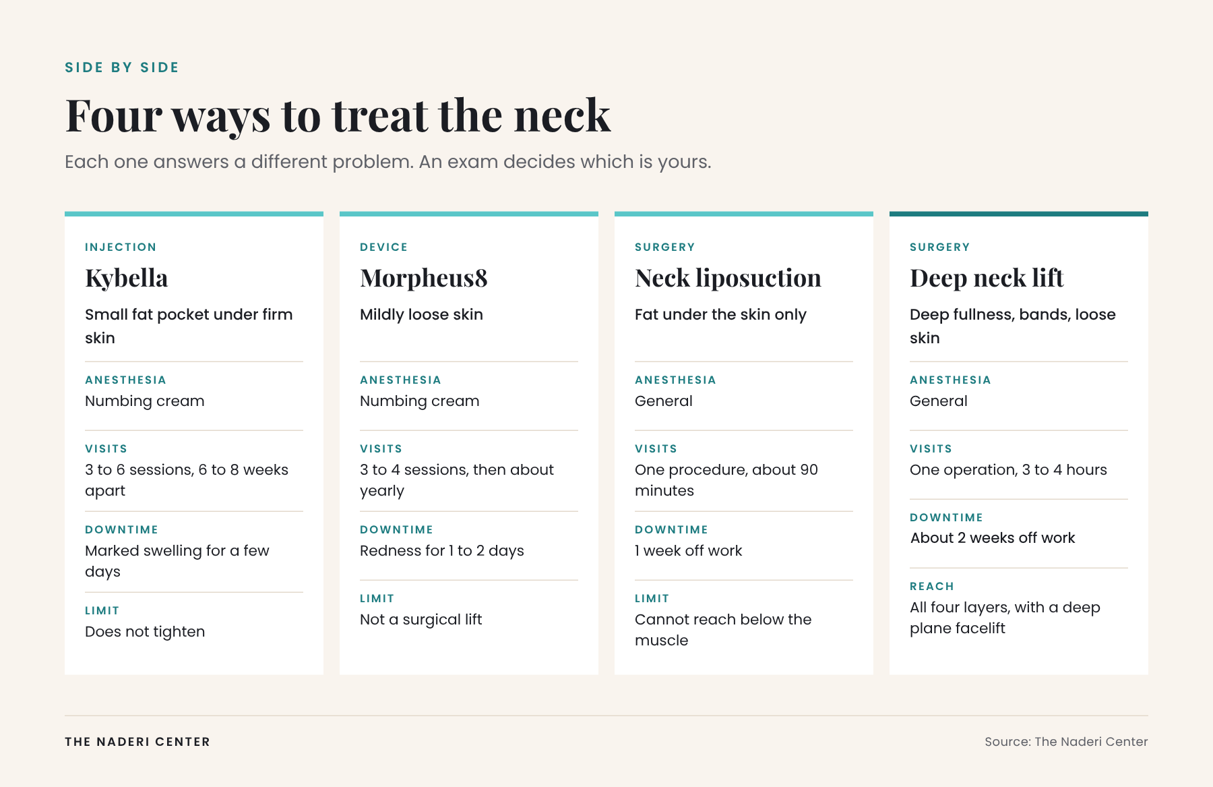Click the "INJECTION" category label
The image size is (1213, 787).
pos(121,247)
